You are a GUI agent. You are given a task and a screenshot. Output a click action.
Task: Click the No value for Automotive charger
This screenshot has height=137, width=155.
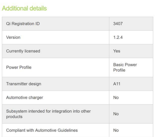click(116, 98)
